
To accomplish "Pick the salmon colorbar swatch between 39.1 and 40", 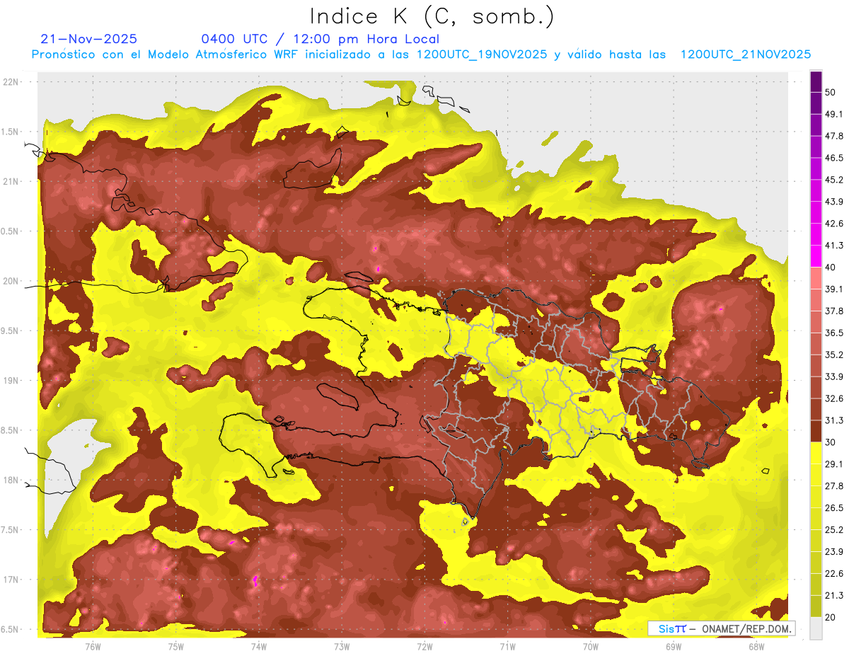I will click(816, 278).
